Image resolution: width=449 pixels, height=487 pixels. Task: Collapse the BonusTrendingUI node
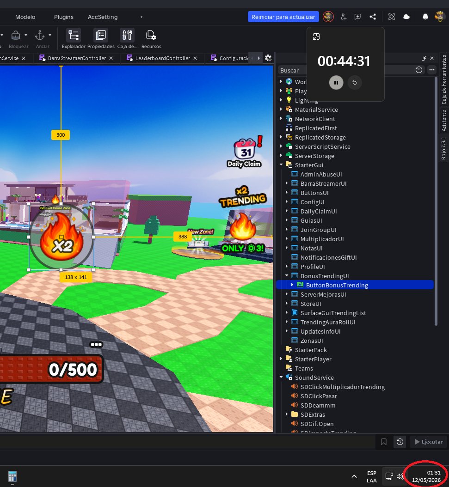[x=287, y=275]
